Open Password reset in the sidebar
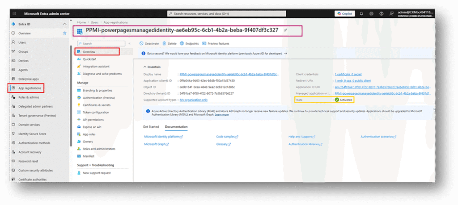This screenshot has height=205, width=458. 28,161
